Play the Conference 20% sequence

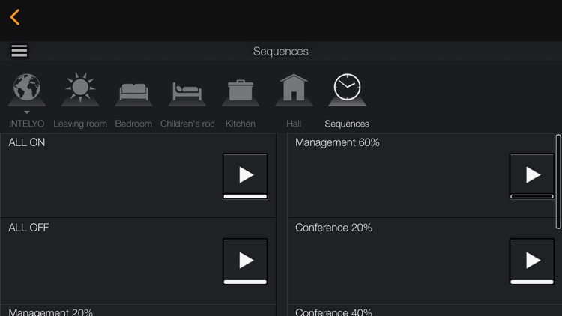tap(532, 261)
